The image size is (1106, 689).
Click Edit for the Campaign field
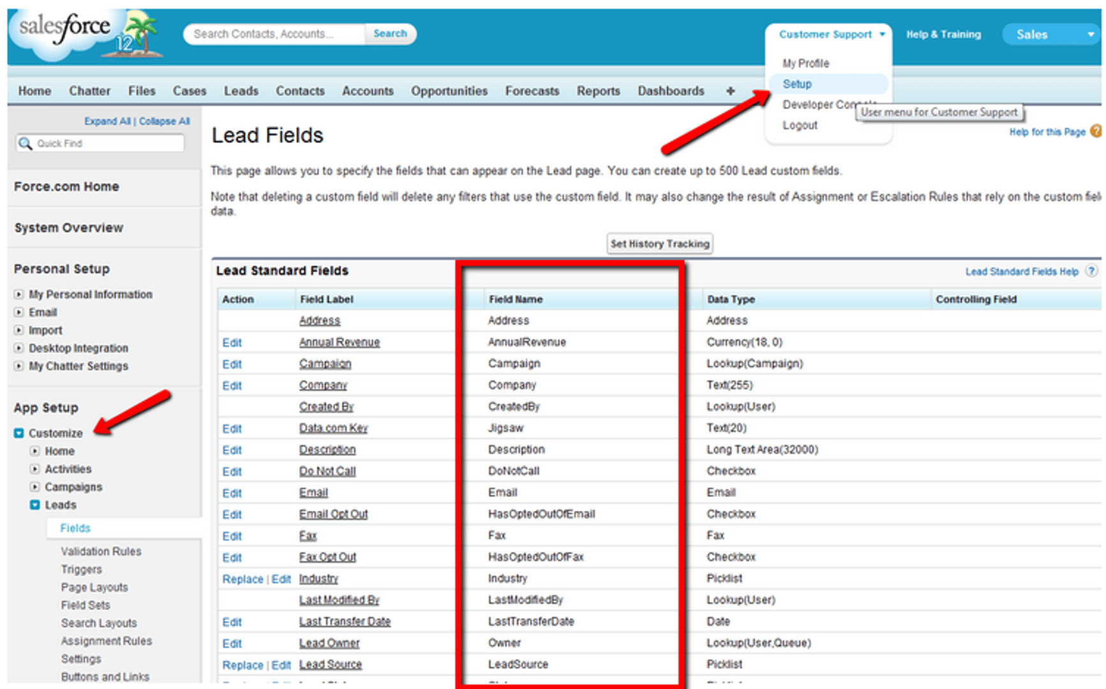coord(232,364)
